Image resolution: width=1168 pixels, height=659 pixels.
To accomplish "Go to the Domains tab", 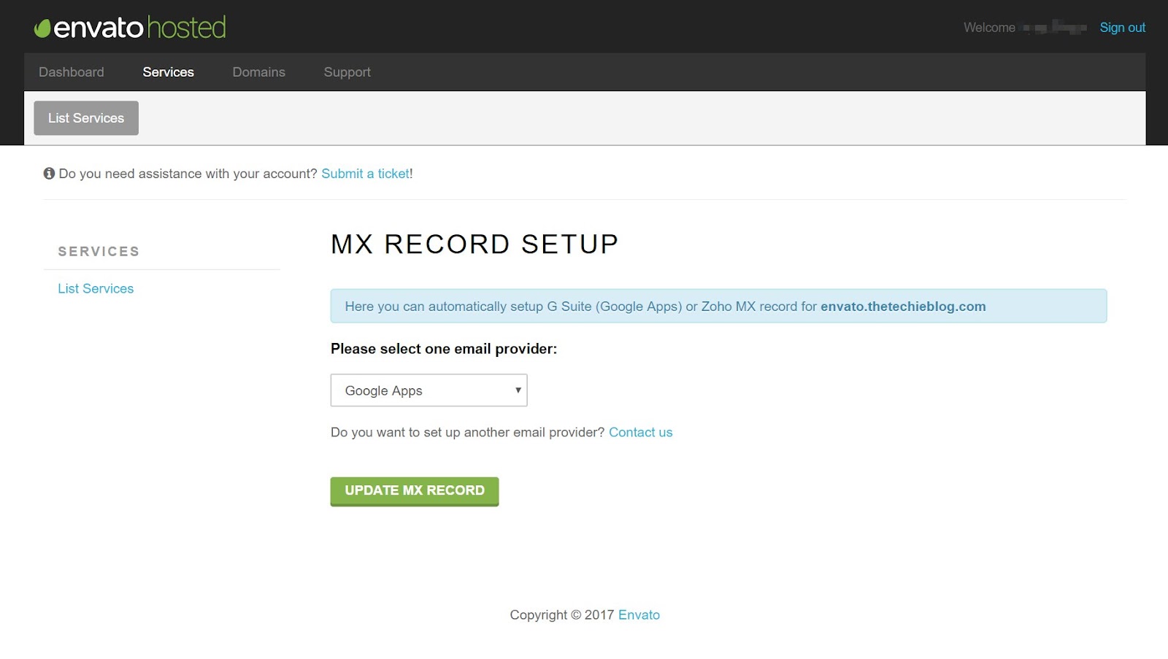I will [259, 72].
